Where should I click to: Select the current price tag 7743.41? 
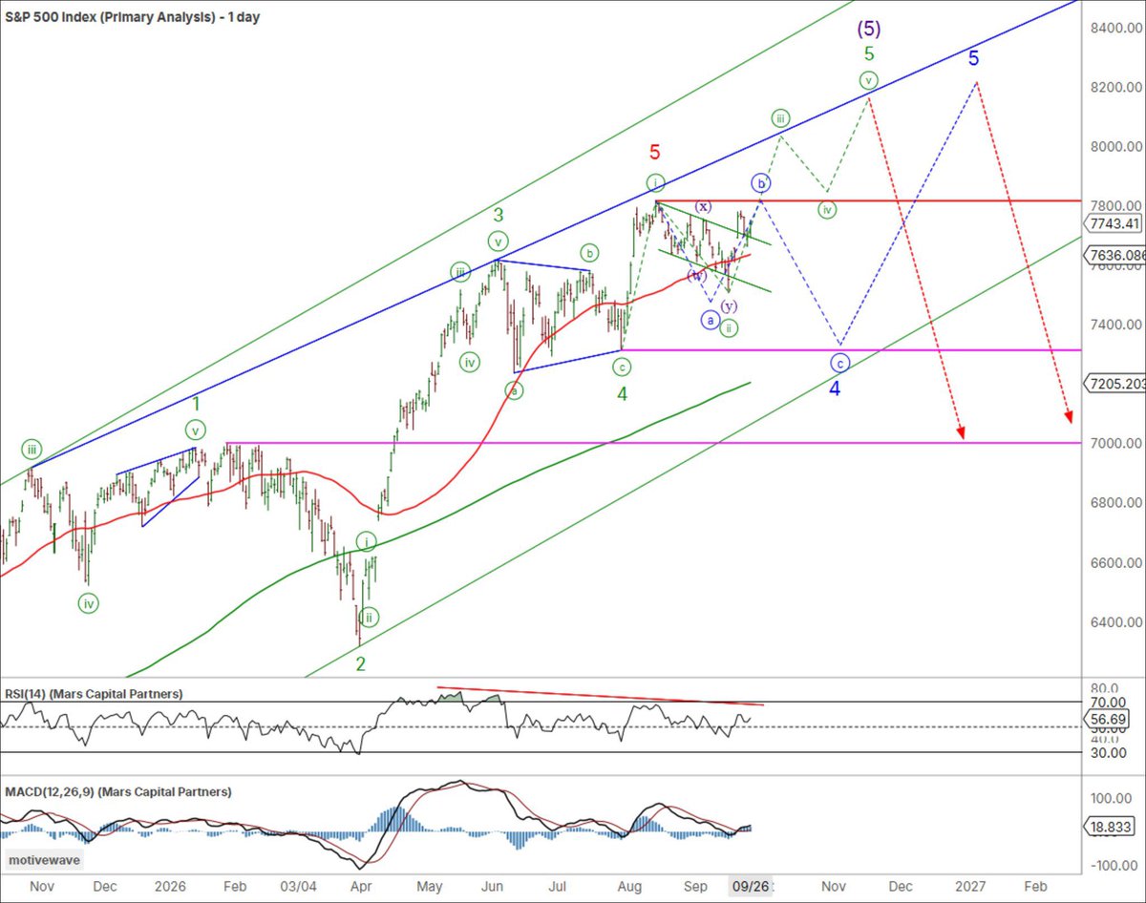click(1113, 224)
